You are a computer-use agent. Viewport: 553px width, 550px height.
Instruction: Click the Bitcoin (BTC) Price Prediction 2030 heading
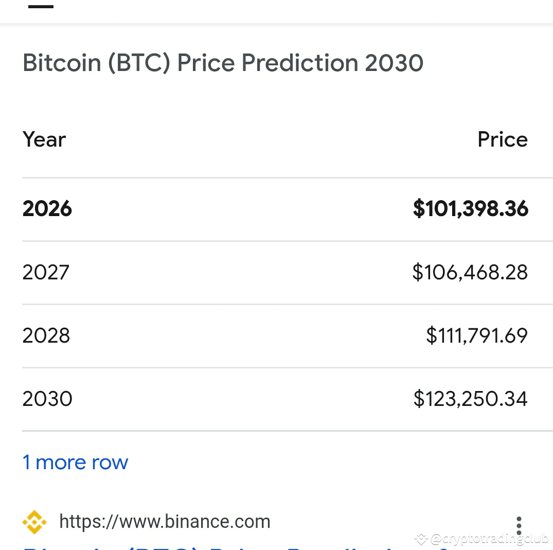tap(223, 62)
